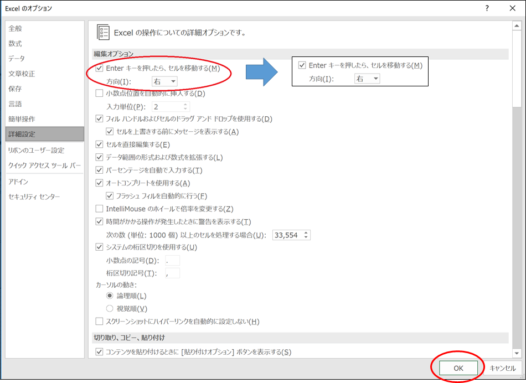Open クイック アクセス ツール バー settings
This screenshot has width=526, height=383.
pos(45,165)
